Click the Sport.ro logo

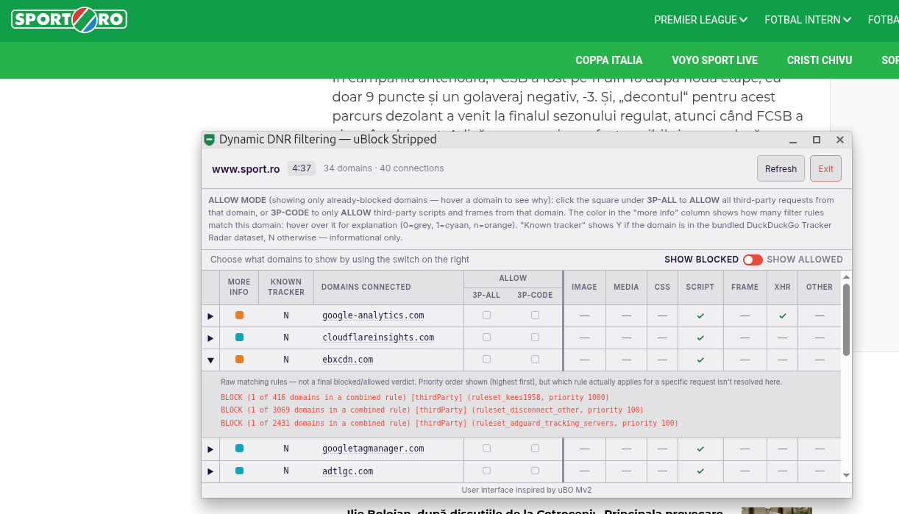[69, 19]
